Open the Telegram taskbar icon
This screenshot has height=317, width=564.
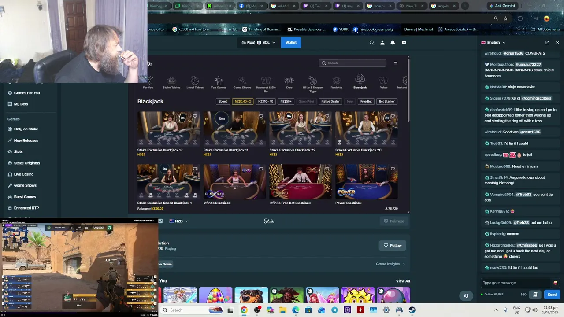(334, 310)
